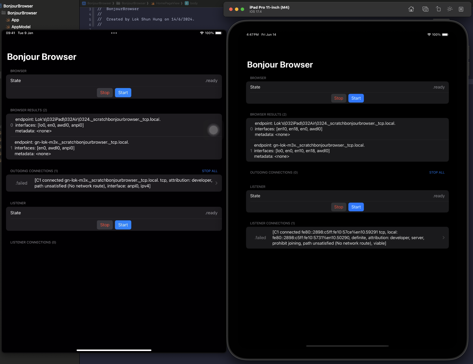Click battery icon in Simulator status bar
The width and height of the screenshot is (473, 364).
(445, 35)
